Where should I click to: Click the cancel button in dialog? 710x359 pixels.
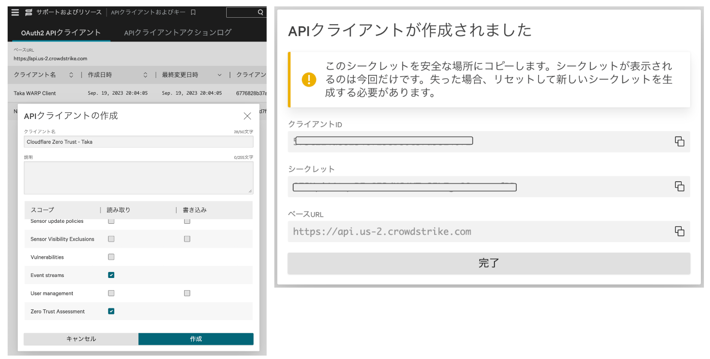pos(81,339)
